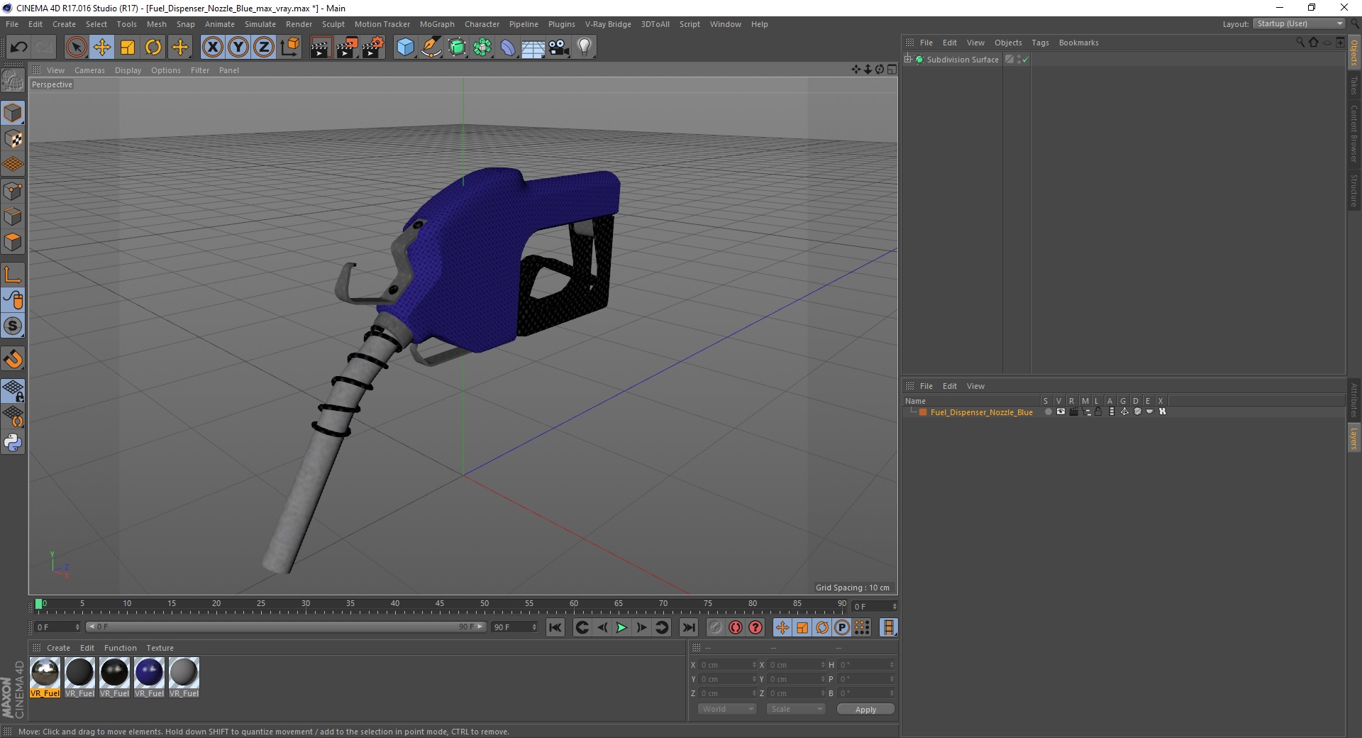Select the Rotate tool
The image size is (1362, 738).
point(153,48)
